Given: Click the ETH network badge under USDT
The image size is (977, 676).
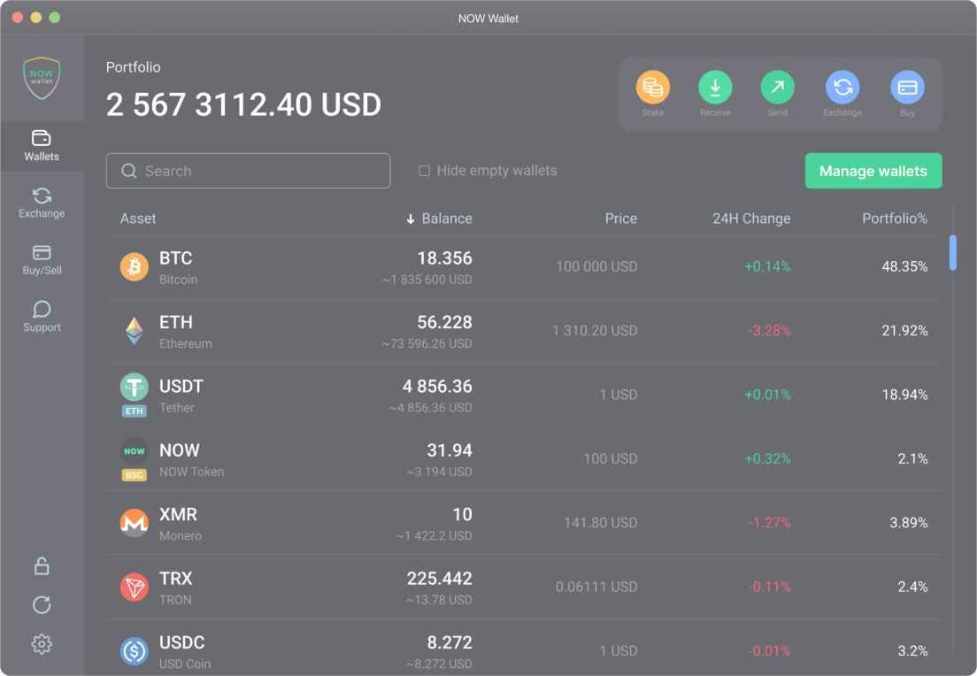Looking at the screenshot, I should (134, 411).
